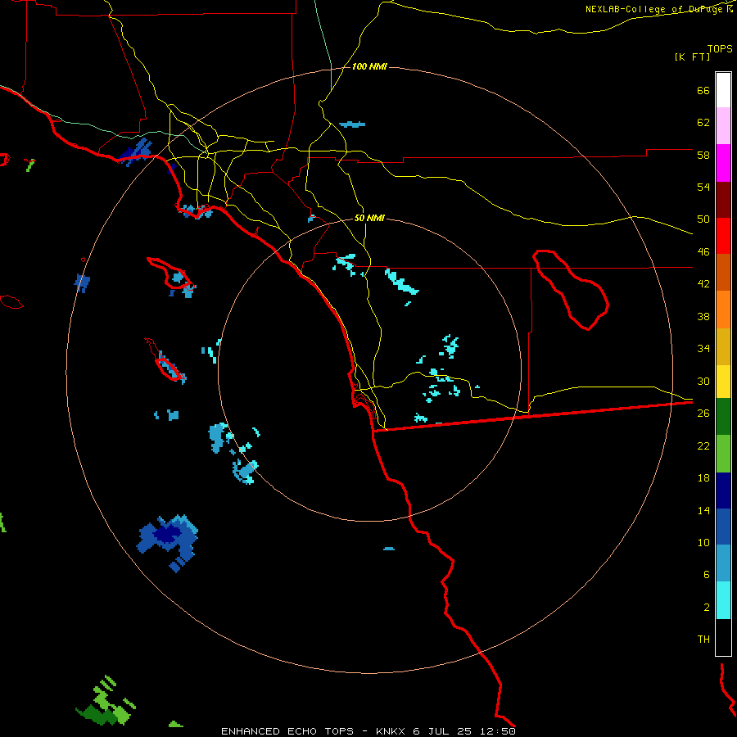737x737 pixels.
Task: Click the green echo cluster near bottom-left
Action: tap(106, 702)
